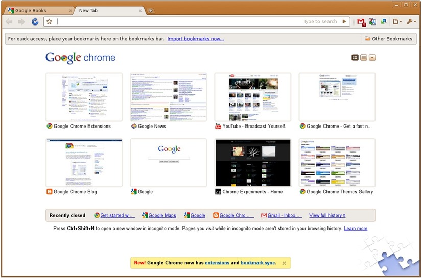This screenshot has width=422, height=278.
Task: Click the Google favicon beside the Google title
Action: 134,191
